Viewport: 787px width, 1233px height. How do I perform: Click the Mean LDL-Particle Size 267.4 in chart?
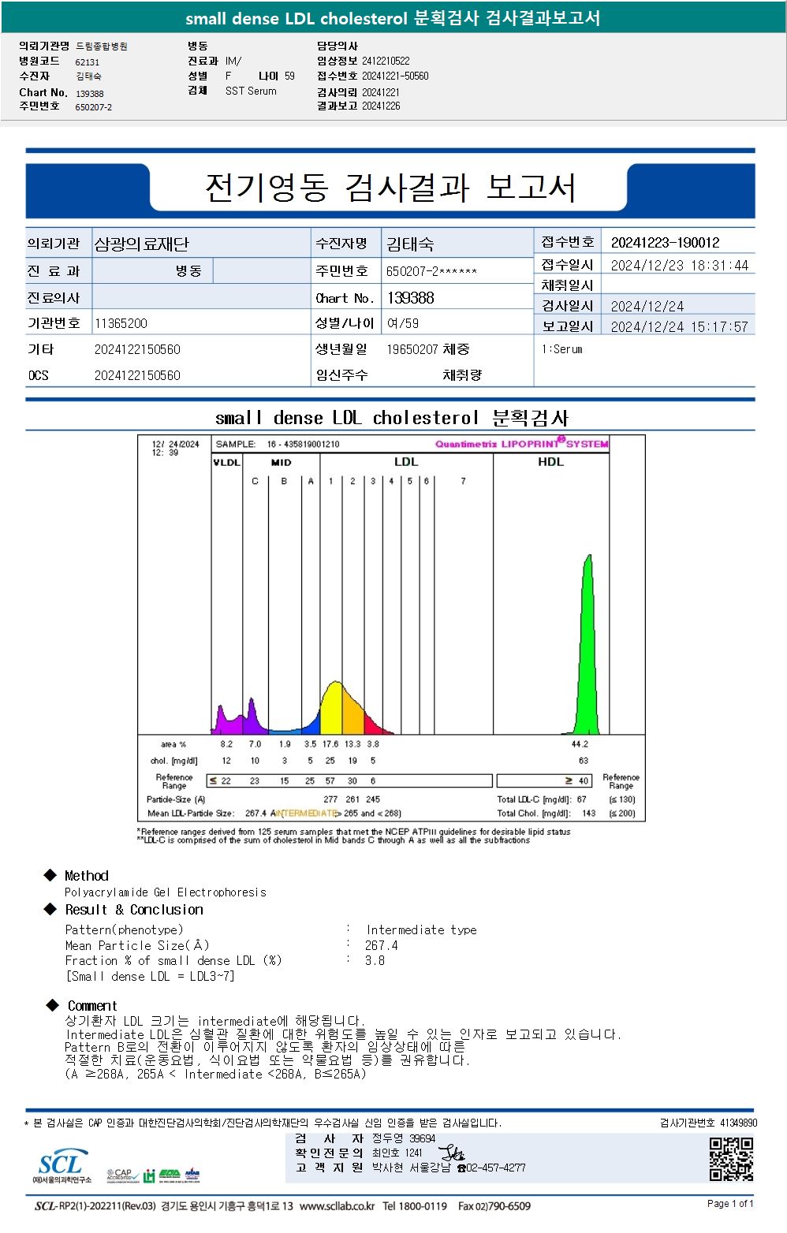[255, 814]
